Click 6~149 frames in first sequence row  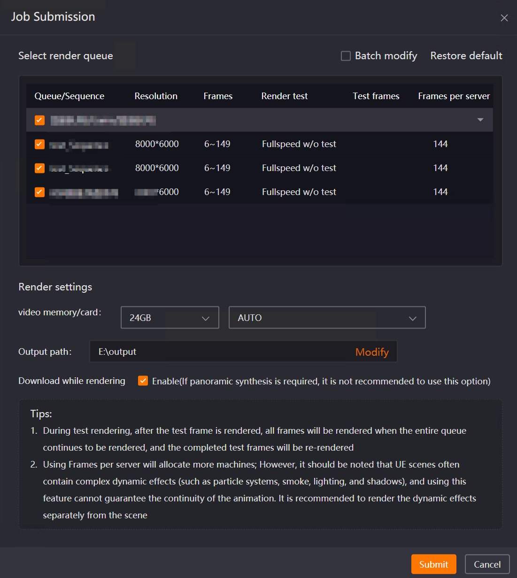(x=217, y=144)
